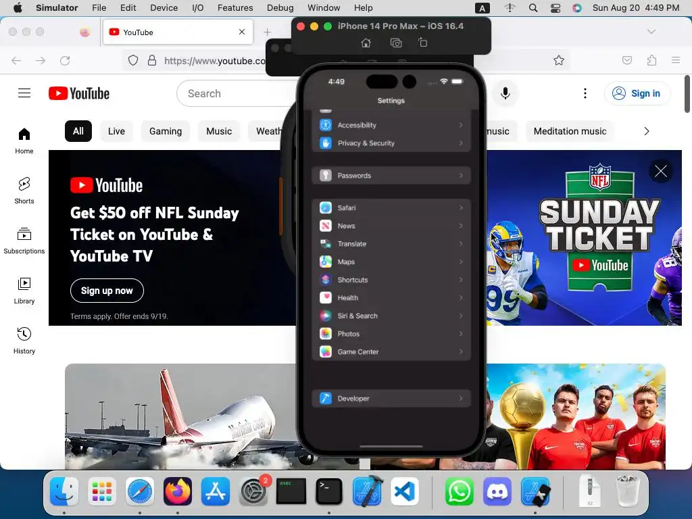
Task: Open Firefox application hamburger menu
Action: (676, 60)
